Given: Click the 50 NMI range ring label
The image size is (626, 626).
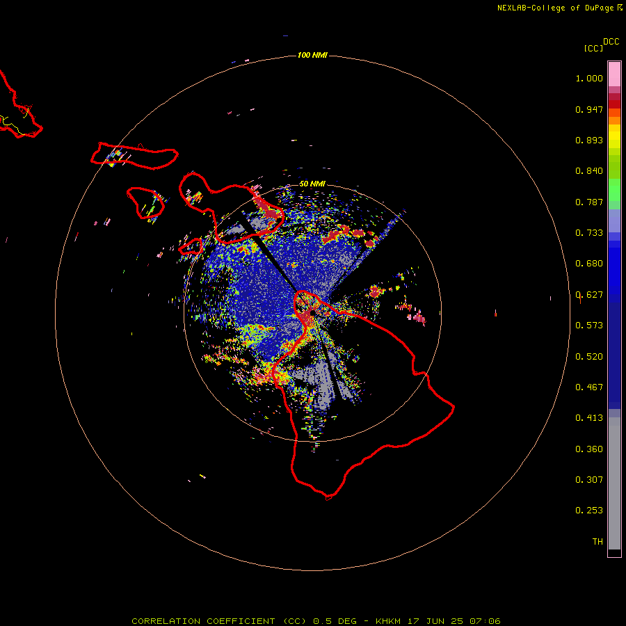Looking at the screenshot, I should click(312, 184).
